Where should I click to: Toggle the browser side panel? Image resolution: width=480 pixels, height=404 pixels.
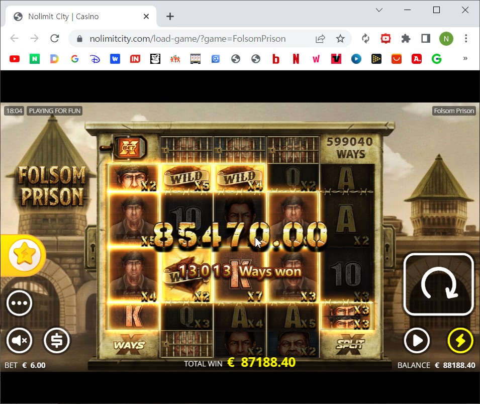(426, 39)
